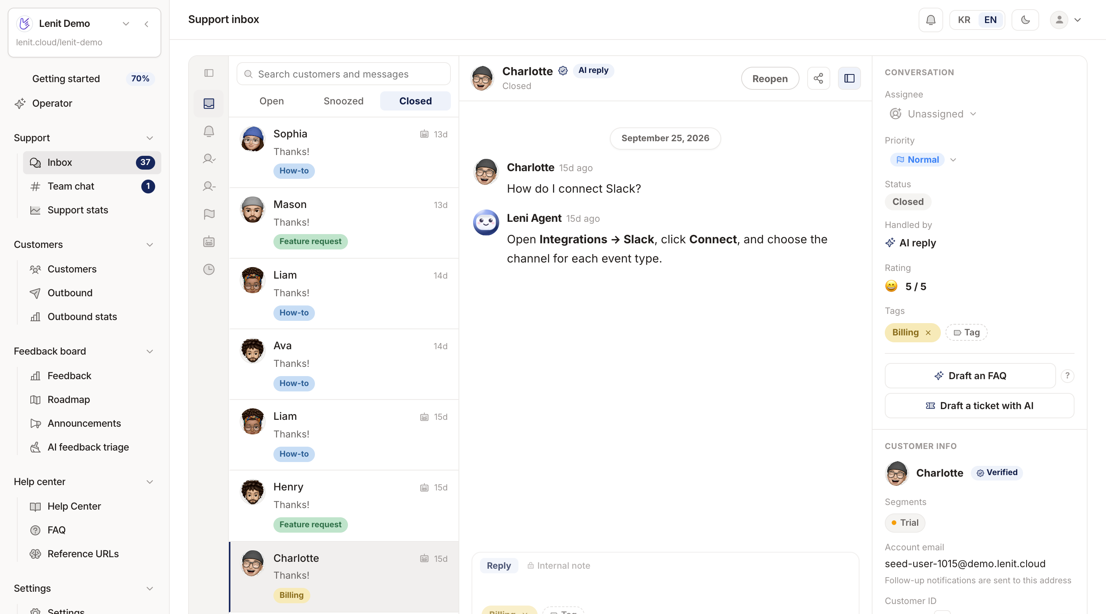Viewport: 1106px width, 614px height.
Task: Add a tag with the Tag button
Action: [x=966, y=333]
